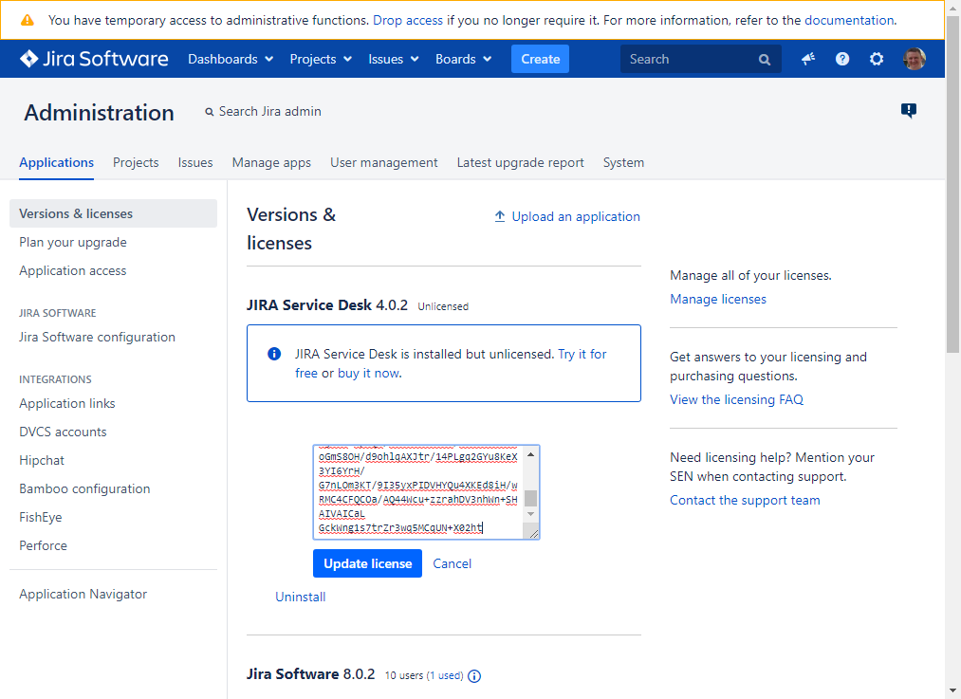Click the license textarea scroll up arrow

pos(530,454)
